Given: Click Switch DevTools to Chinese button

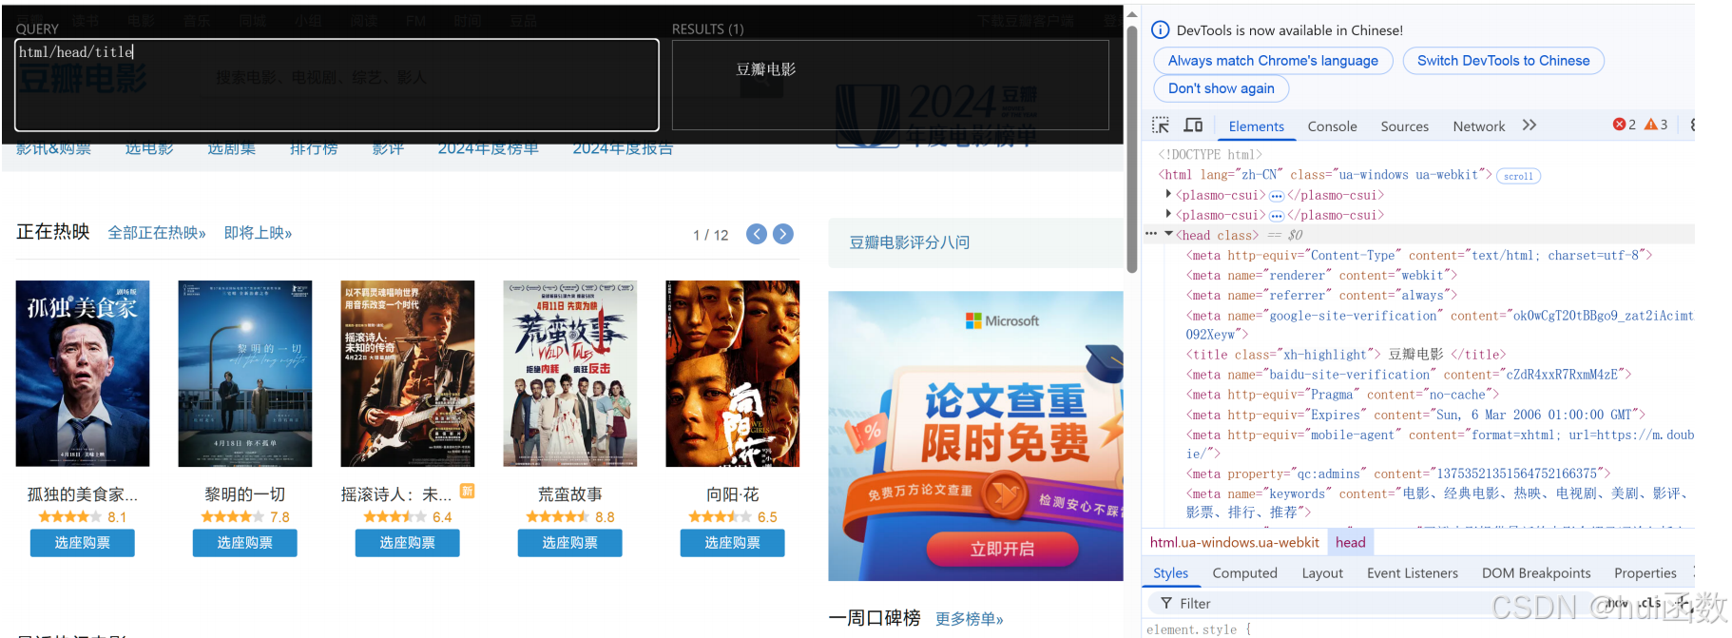Looking at the screenshot, I should 1503,61.
